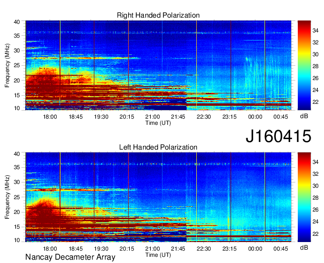Click the 18:45 time tick under Left Handed plot
Image resolution: width=324 pixels, height=263 pixels.
tap(76, 249)
